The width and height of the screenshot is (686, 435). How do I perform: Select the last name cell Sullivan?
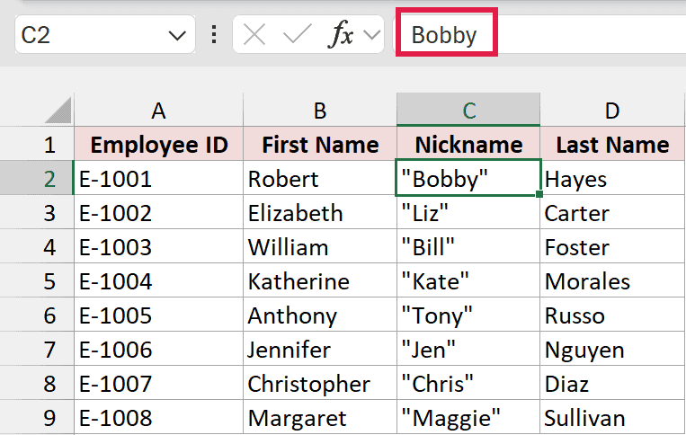pos(612,417)
